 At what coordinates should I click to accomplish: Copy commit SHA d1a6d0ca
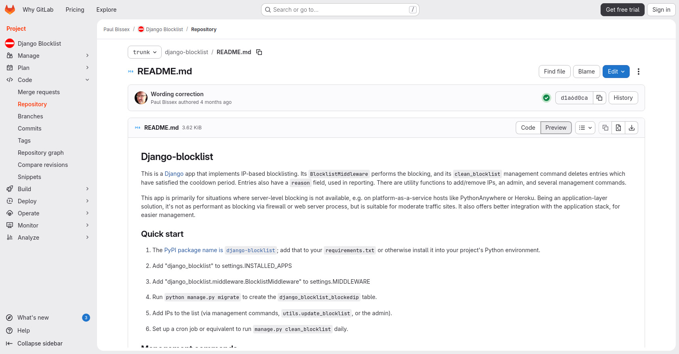click(599, 98)
